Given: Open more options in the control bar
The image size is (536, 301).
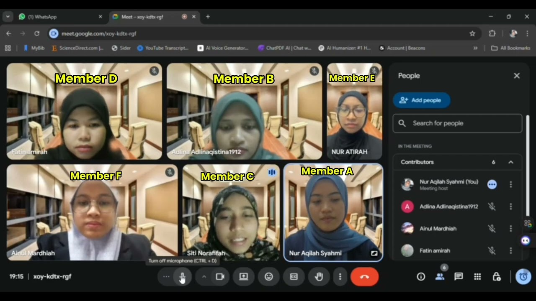Looking at the screenshot, I should click(340, 277).
